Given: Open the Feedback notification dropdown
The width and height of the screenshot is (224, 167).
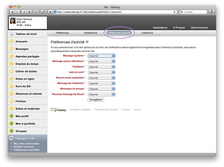Looking at the screenshot, I should coord(101,67).
